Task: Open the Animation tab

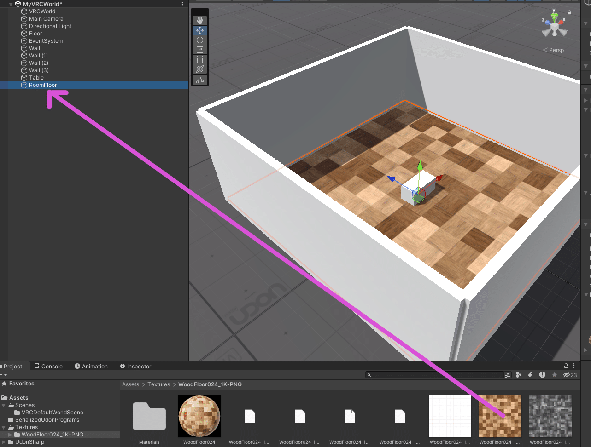Action: point(91,367)
